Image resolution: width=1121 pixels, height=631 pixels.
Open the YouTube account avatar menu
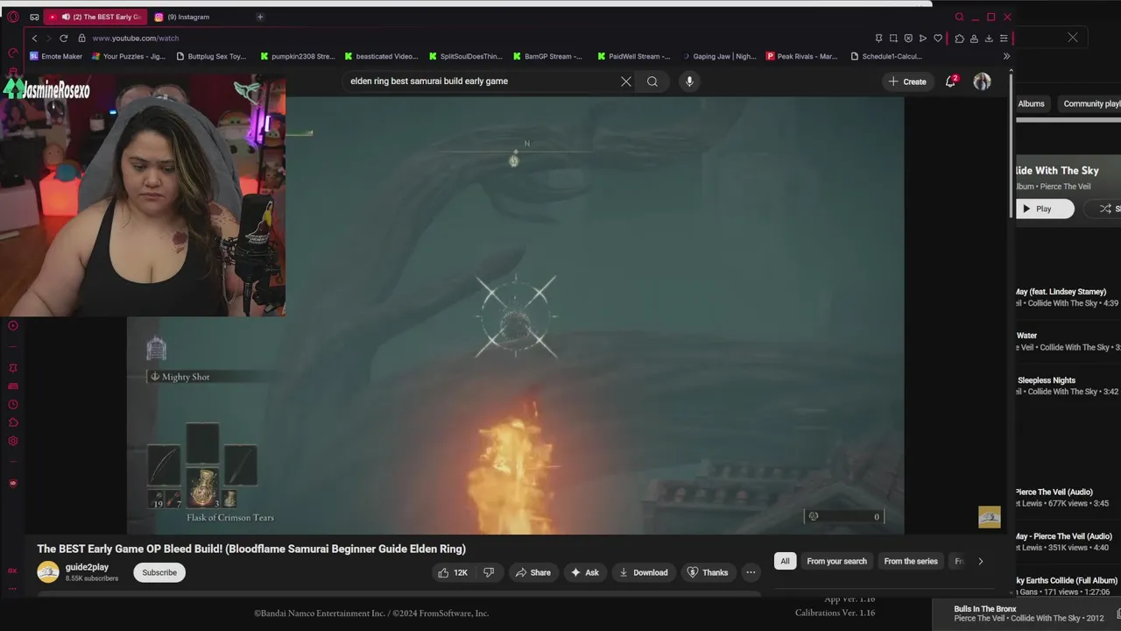pos(982,82)
